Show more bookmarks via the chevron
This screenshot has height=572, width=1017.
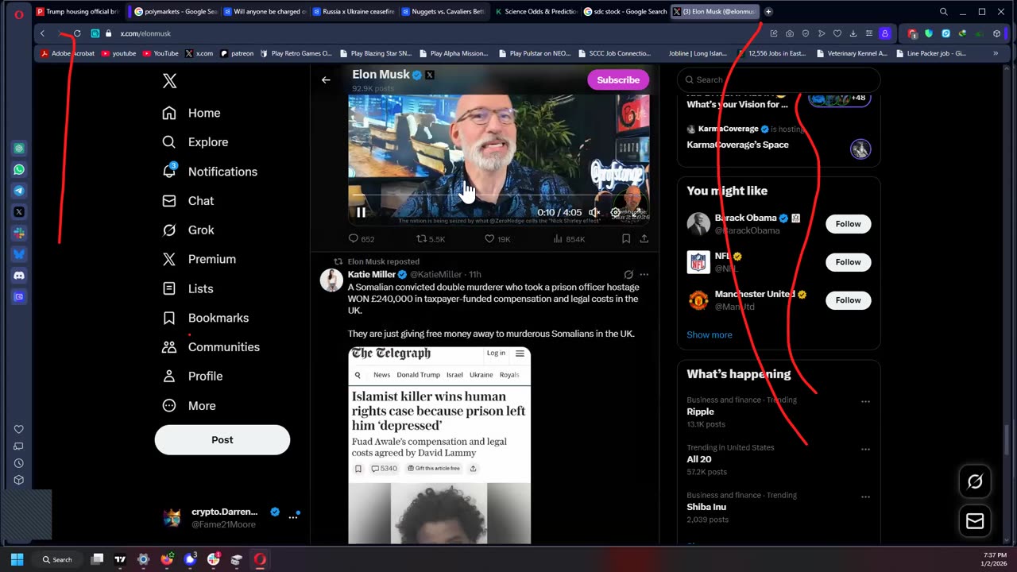click(x=996, y=53)
